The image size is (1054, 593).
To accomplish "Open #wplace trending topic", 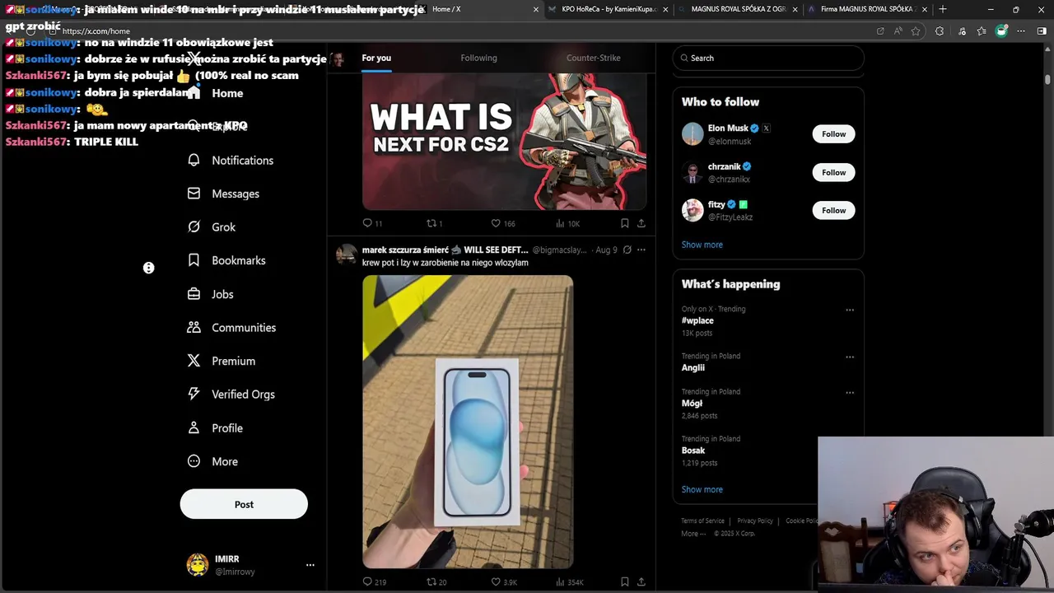I will click(x=697, y=321).
